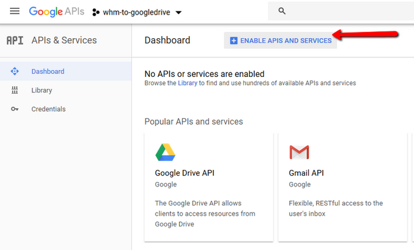Viewport: 414px width, 250px height.
Task: Click Enable APIs and Services button
Action: [280, 40]
